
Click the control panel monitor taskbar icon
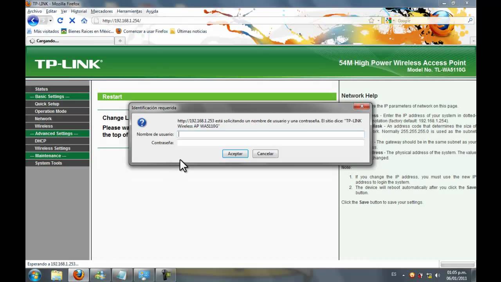(x=144, y=275)
